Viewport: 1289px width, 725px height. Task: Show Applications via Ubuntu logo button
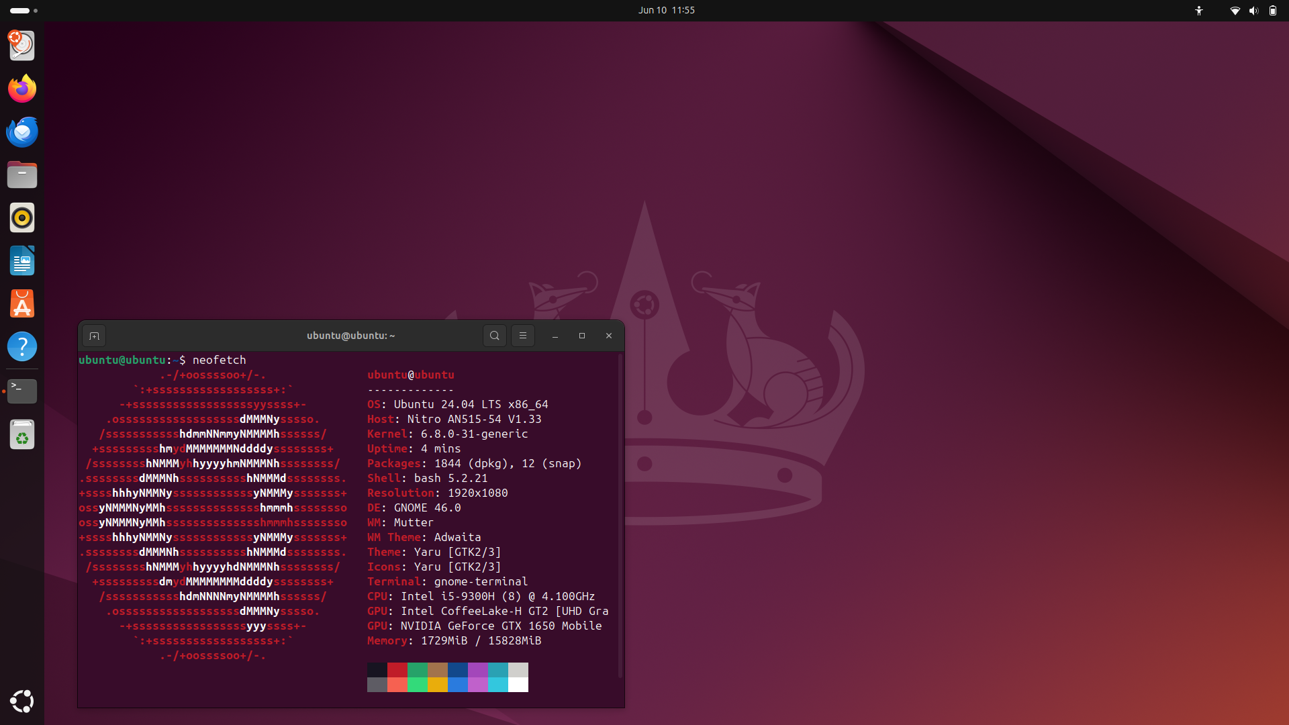[x=22, y=701]
